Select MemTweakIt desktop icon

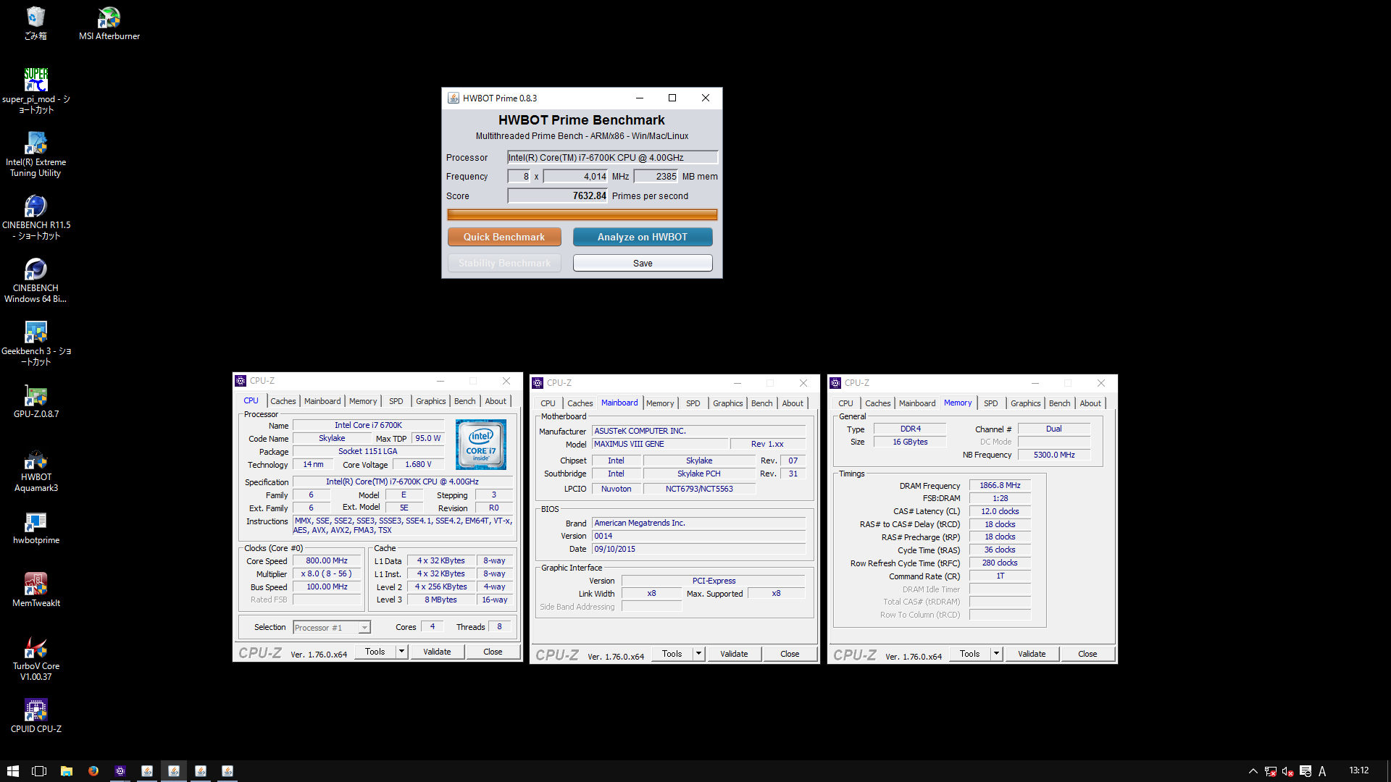click(x=35, y=589)
